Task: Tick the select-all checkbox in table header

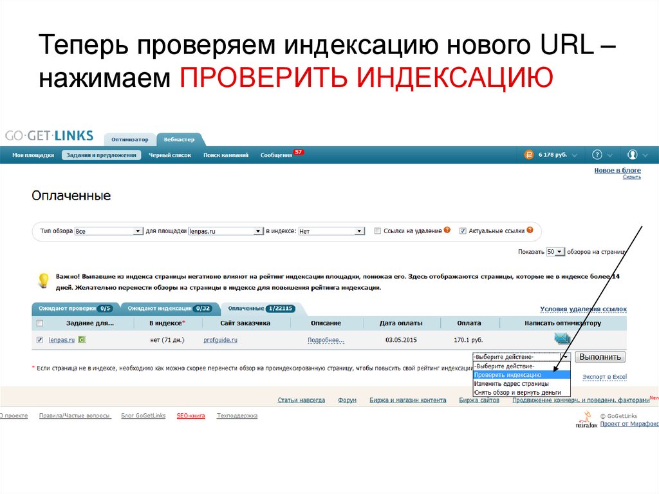Action: (x=40, y=323)
